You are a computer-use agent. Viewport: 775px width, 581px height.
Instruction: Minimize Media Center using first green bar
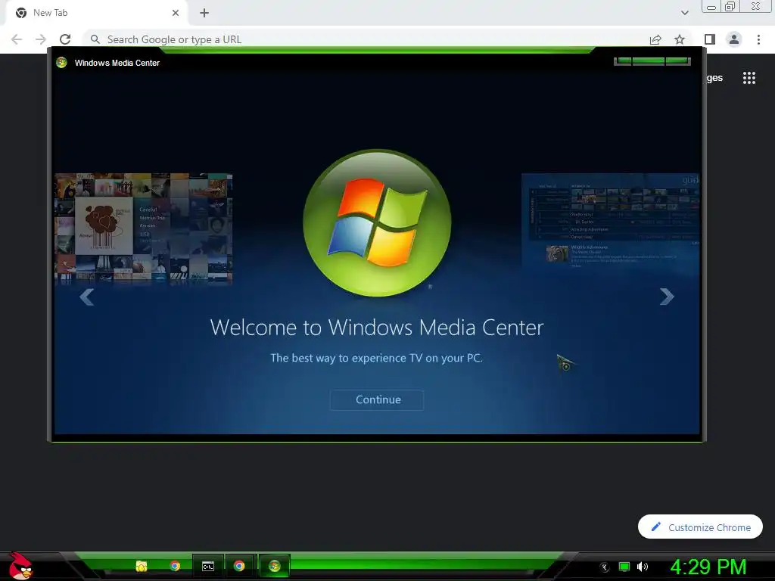point(624,61)
